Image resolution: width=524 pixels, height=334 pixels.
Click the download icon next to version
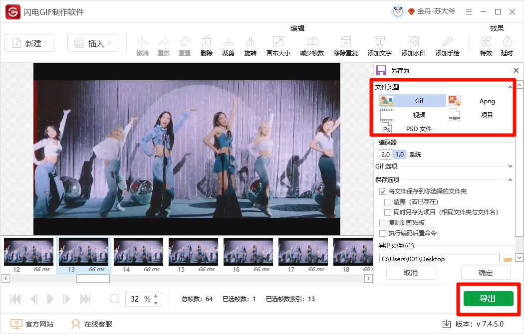(447, 324)
